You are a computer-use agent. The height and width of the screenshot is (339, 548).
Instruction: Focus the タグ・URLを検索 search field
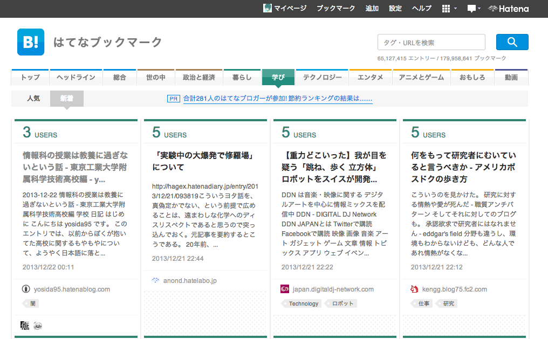[x=431, y=42]
